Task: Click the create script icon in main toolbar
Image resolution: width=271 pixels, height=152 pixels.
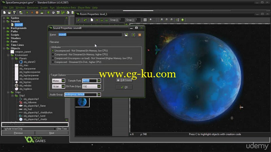Action: 68,12
